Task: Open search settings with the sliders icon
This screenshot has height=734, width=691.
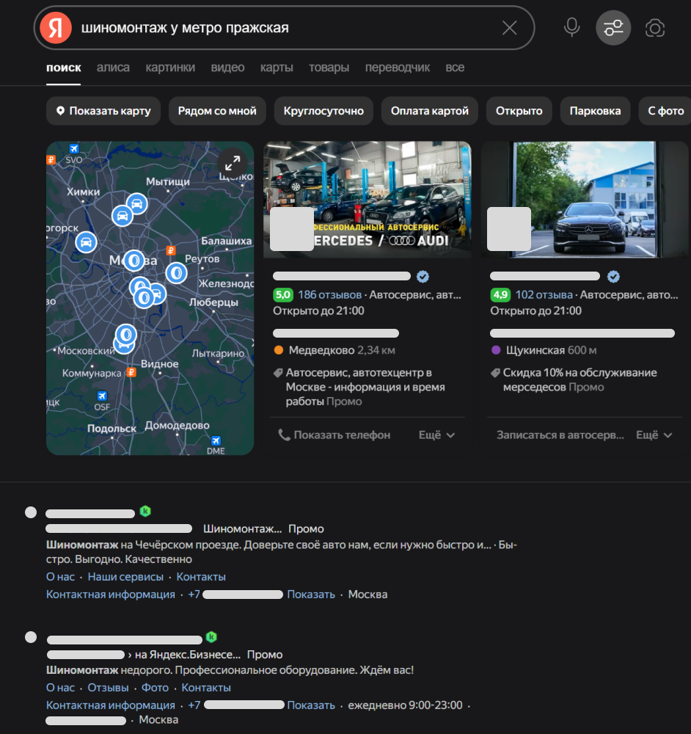Action: pyautogui.click(x=613, y=27)
